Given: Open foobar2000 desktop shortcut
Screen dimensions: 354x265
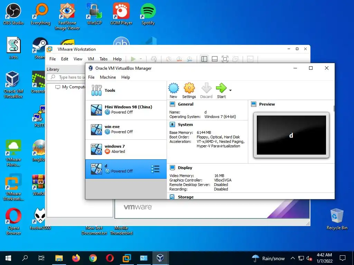Looking at the screenshot, I should (40, 219).
